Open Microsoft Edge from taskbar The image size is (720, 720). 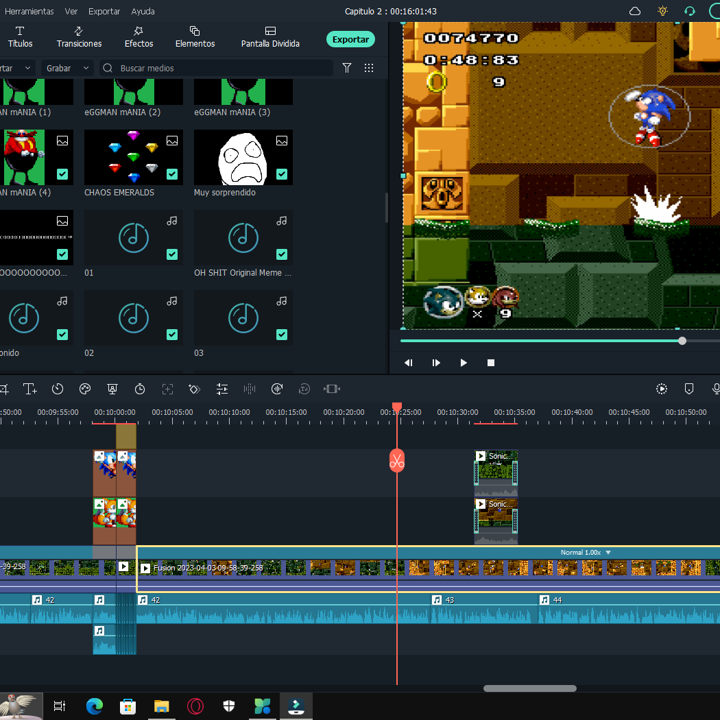tap(95, 706)
